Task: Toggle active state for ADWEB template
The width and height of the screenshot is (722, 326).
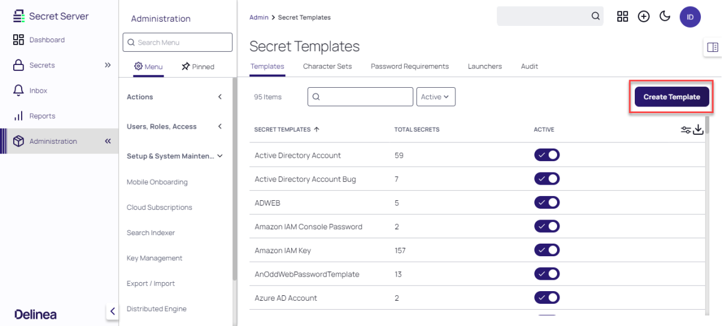Action: [x=547, y=203]
